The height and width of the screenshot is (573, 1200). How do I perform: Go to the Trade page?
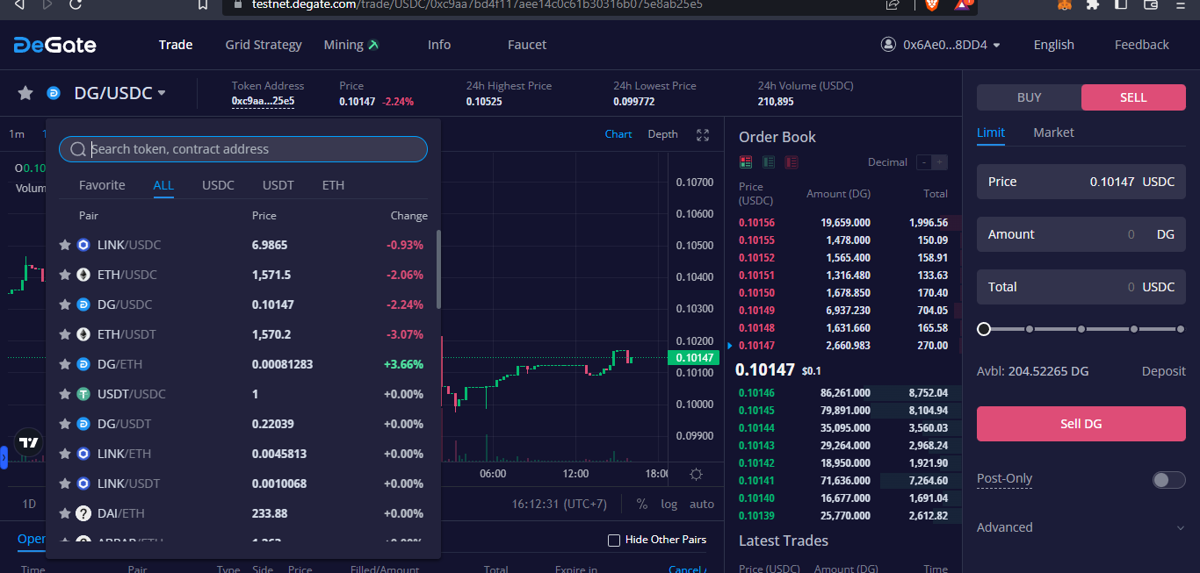tap(176, 45)
